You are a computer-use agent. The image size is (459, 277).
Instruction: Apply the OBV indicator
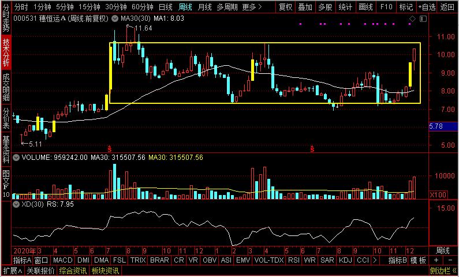pyautogui.click(x=210, y=260)
